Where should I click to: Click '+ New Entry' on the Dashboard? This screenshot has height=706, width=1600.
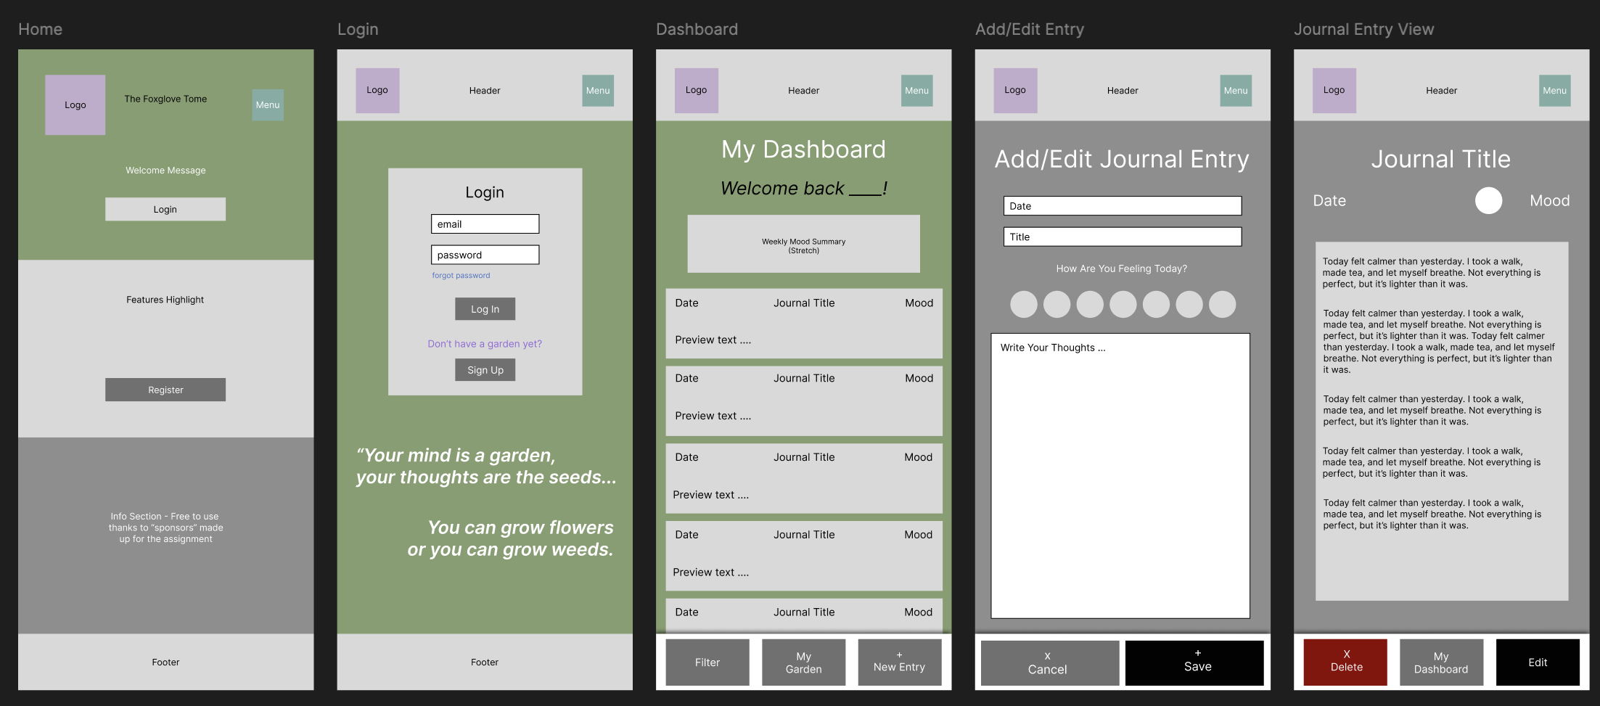[x=899, y=662]
